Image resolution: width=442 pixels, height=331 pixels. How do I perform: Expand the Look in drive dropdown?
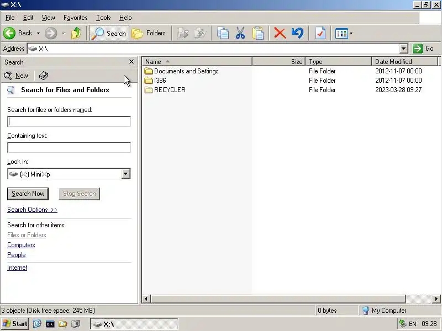pos(126,174)
